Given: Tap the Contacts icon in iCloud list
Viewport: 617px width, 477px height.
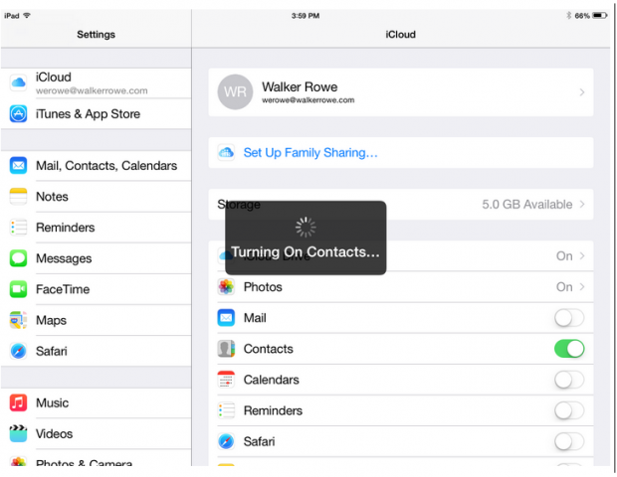Looking at the screenshot, I should (x=226, y=349).
